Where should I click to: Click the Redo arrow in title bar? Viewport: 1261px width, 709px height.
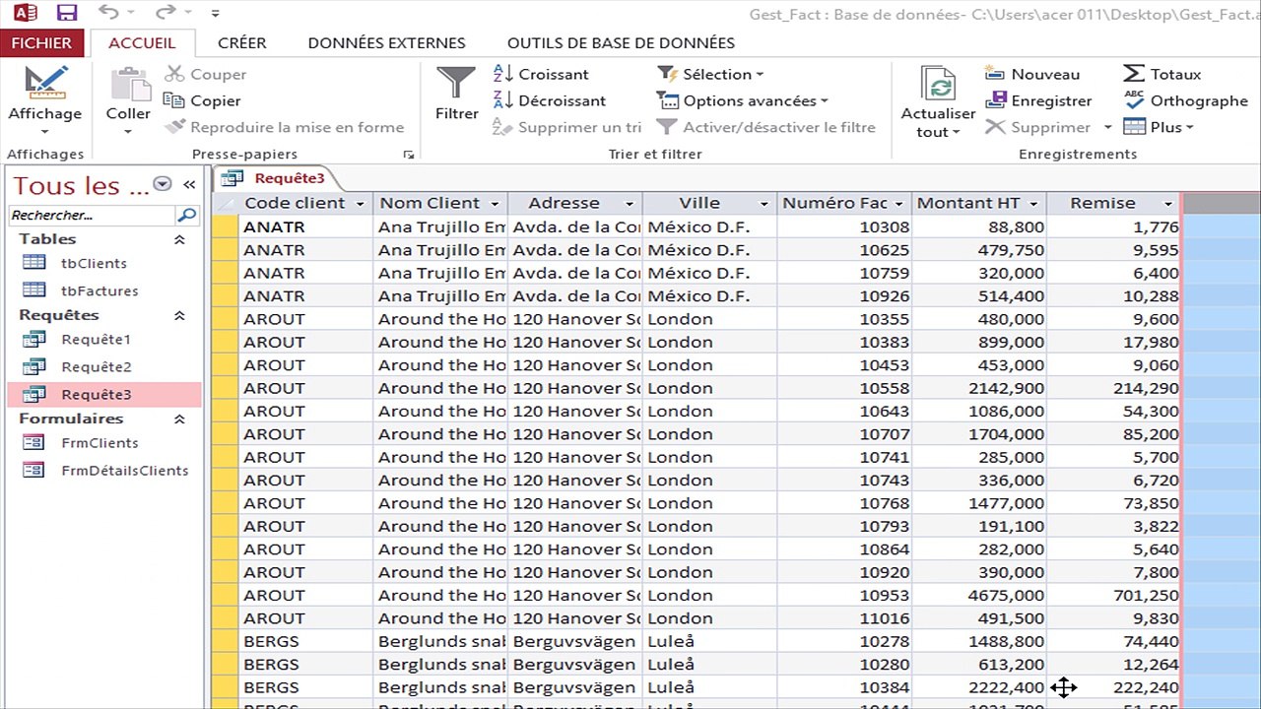tap(165, 13)
